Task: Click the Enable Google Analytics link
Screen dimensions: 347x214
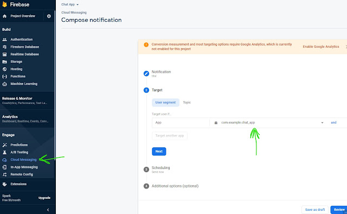Action: point(321,47)
